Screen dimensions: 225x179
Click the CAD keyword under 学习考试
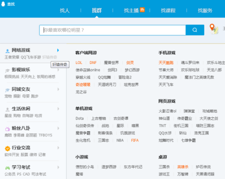pyautogui.click(x=26, y=174)
